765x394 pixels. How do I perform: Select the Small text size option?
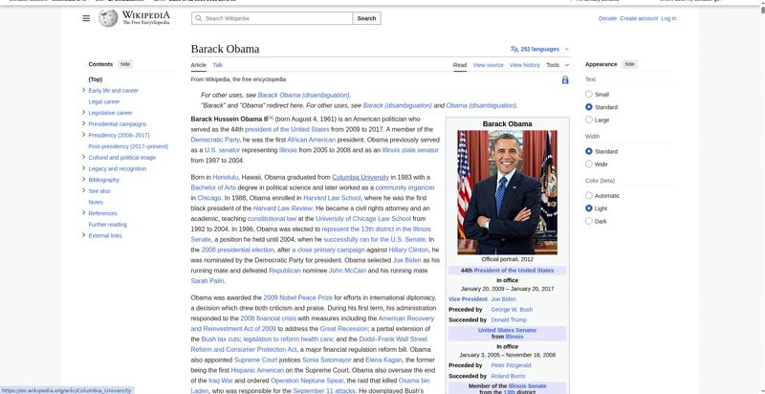[x=589, y=95]
